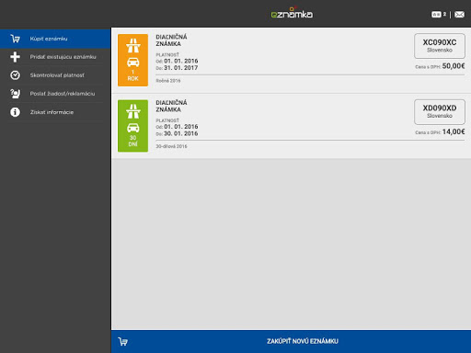Click the clock check icon for validity
This screenshot has height=353, width=471.
click(x=15, y=75)
